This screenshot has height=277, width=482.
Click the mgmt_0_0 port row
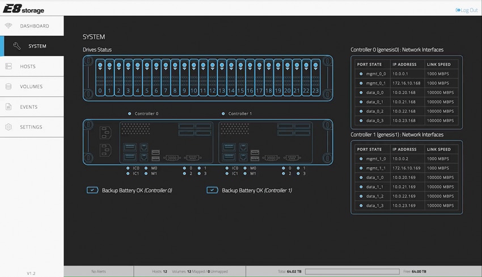coord(407,74)
